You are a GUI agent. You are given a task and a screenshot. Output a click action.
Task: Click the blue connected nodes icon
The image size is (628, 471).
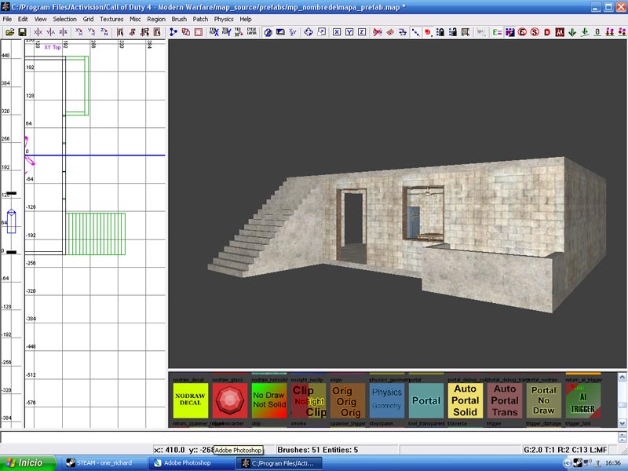coord(173,32)
